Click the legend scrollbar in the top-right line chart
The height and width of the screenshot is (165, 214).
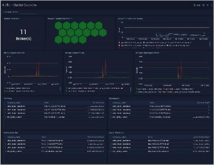210,44
